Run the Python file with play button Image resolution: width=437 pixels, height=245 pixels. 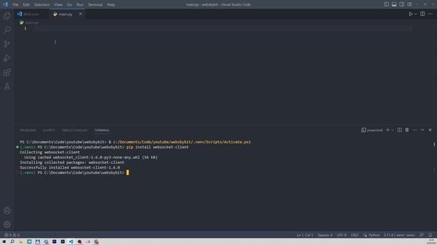[410, 14]
